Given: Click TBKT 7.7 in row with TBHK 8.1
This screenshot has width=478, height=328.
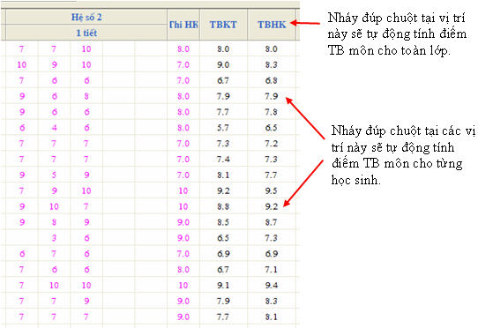Looking at the screenshot, I should coord(223,317).
